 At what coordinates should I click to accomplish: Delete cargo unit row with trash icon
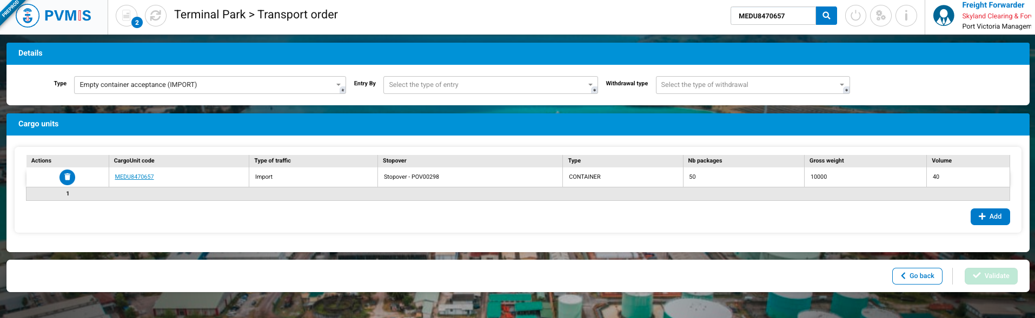[67, 177]
